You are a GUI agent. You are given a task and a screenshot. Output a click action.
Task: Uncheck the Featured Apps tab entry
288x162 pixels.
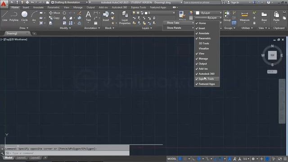tap(207, 84)
